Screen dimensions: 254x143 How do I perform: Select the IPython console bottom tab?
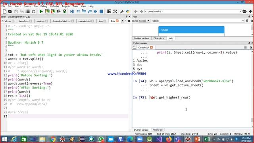[x=141, y=130]
